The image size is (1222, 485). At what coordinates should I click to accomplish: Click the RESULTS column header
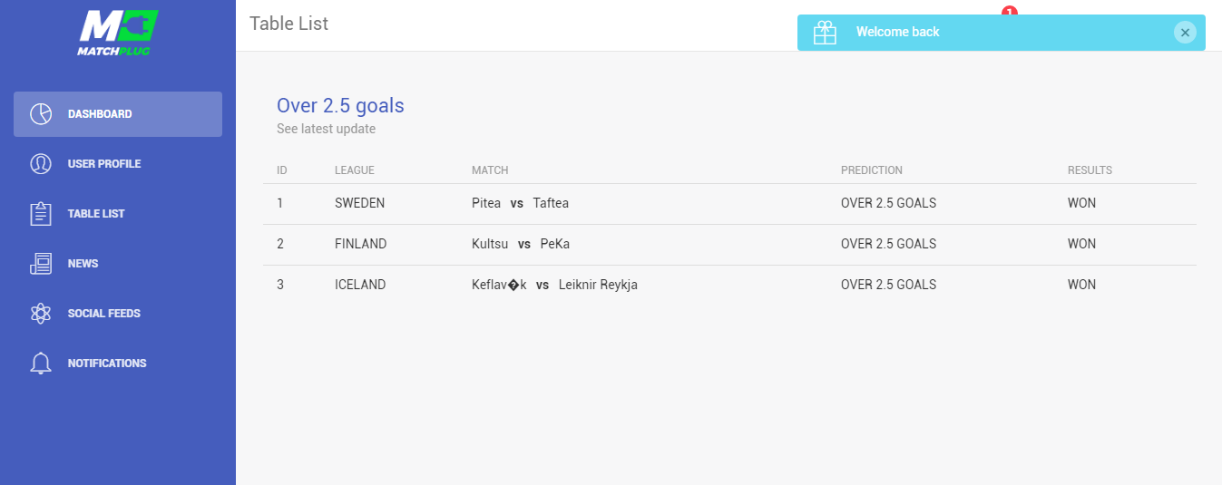point(1090,170)
